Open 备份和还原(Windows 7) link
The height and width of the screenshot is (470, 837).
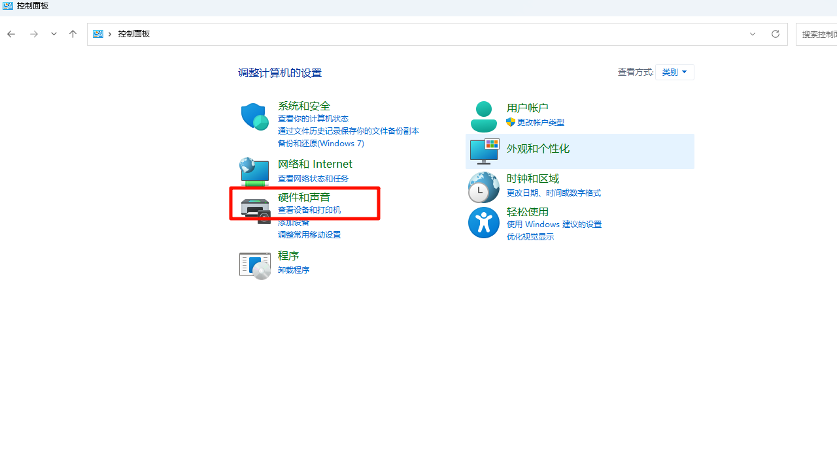tap(321, 144)
